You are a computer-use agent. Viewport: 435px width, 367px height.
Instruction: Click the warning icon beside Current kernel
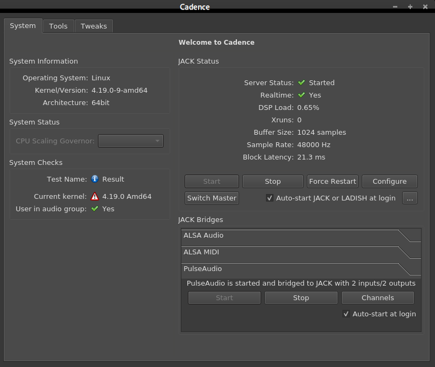click(95, 197)
